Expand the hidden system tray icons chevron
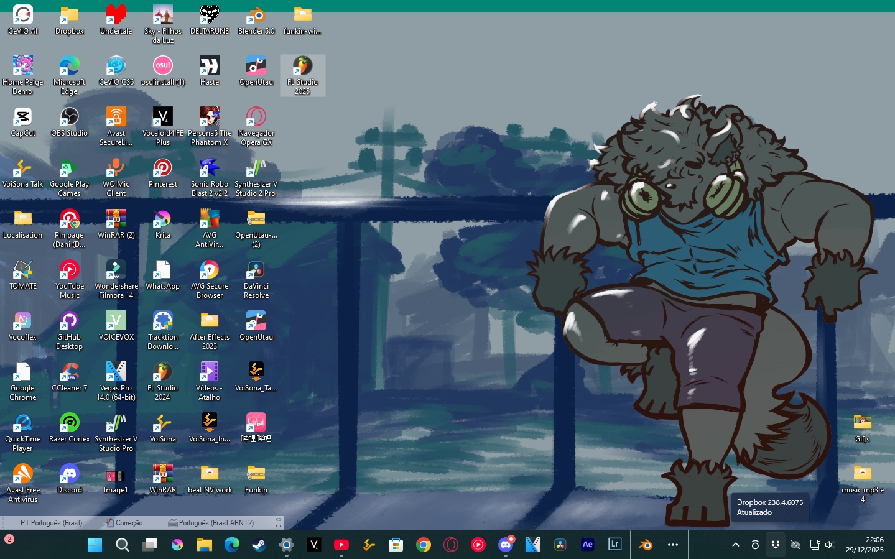This screenshot has width=895, height=559. 735,545
